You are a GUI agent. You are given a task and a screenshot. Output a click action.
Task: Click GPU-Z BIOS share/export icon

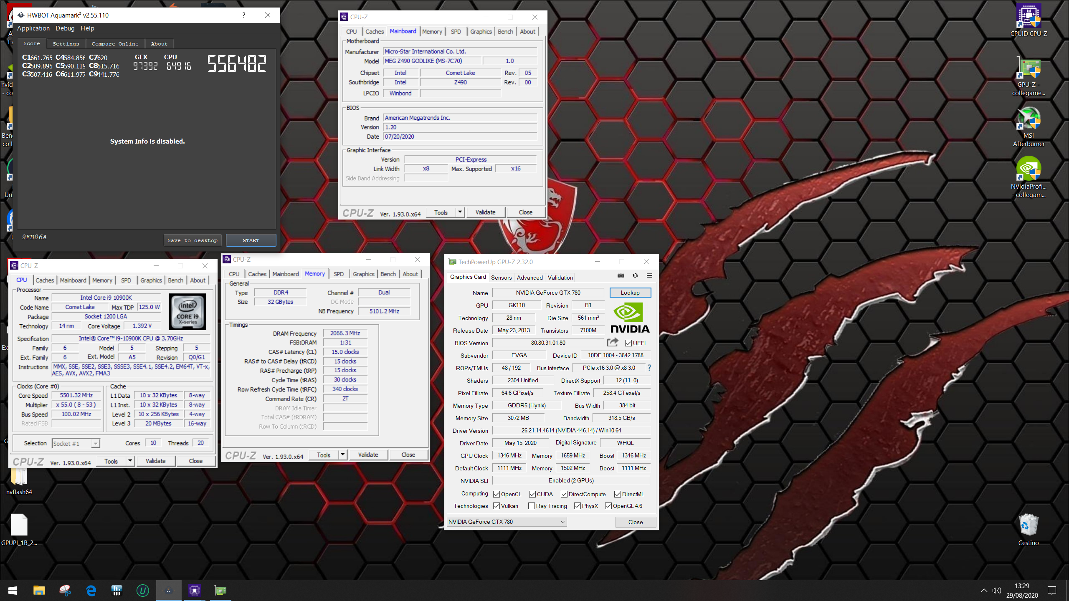point(613,343)
